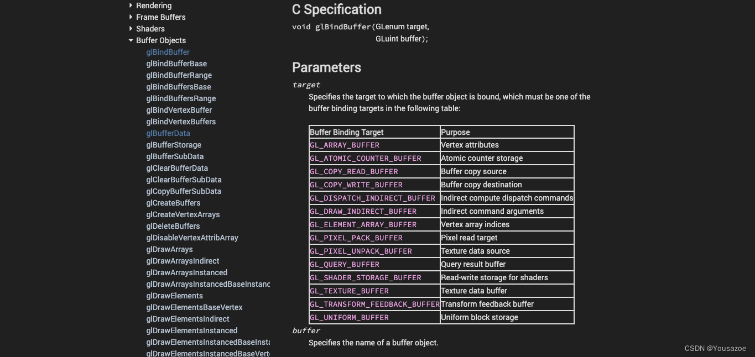This screenshot has height=357, width=755.
Task: Open glCopyBufferSubData page
Action: click(x=184, y=191)
